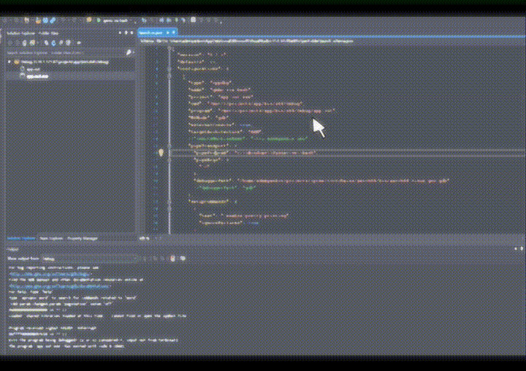Collapse the root folder node in Solution Explorer
This screenshot has height=371, width=526.
[9, 62]
